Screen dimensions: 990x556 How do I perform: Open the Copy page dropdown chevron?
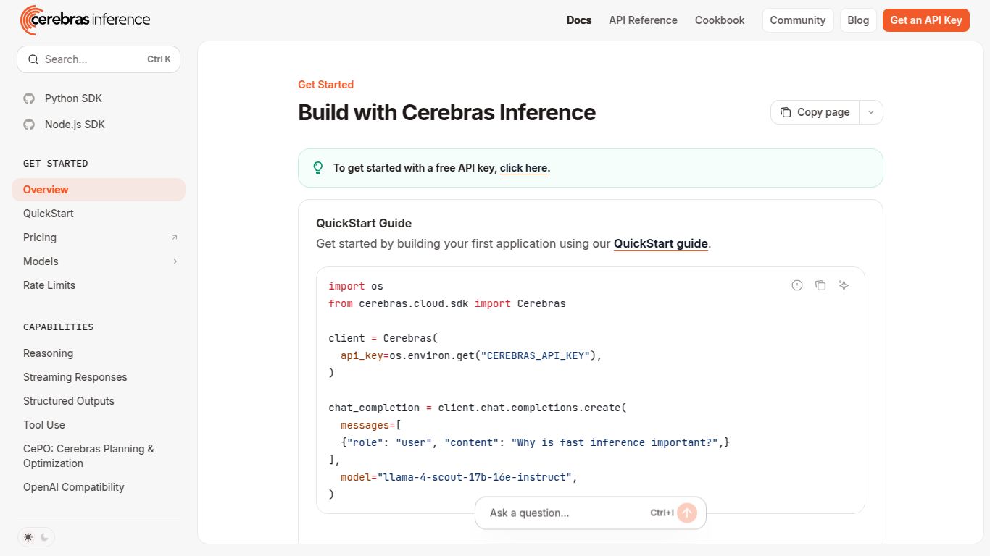pos(870,112)
